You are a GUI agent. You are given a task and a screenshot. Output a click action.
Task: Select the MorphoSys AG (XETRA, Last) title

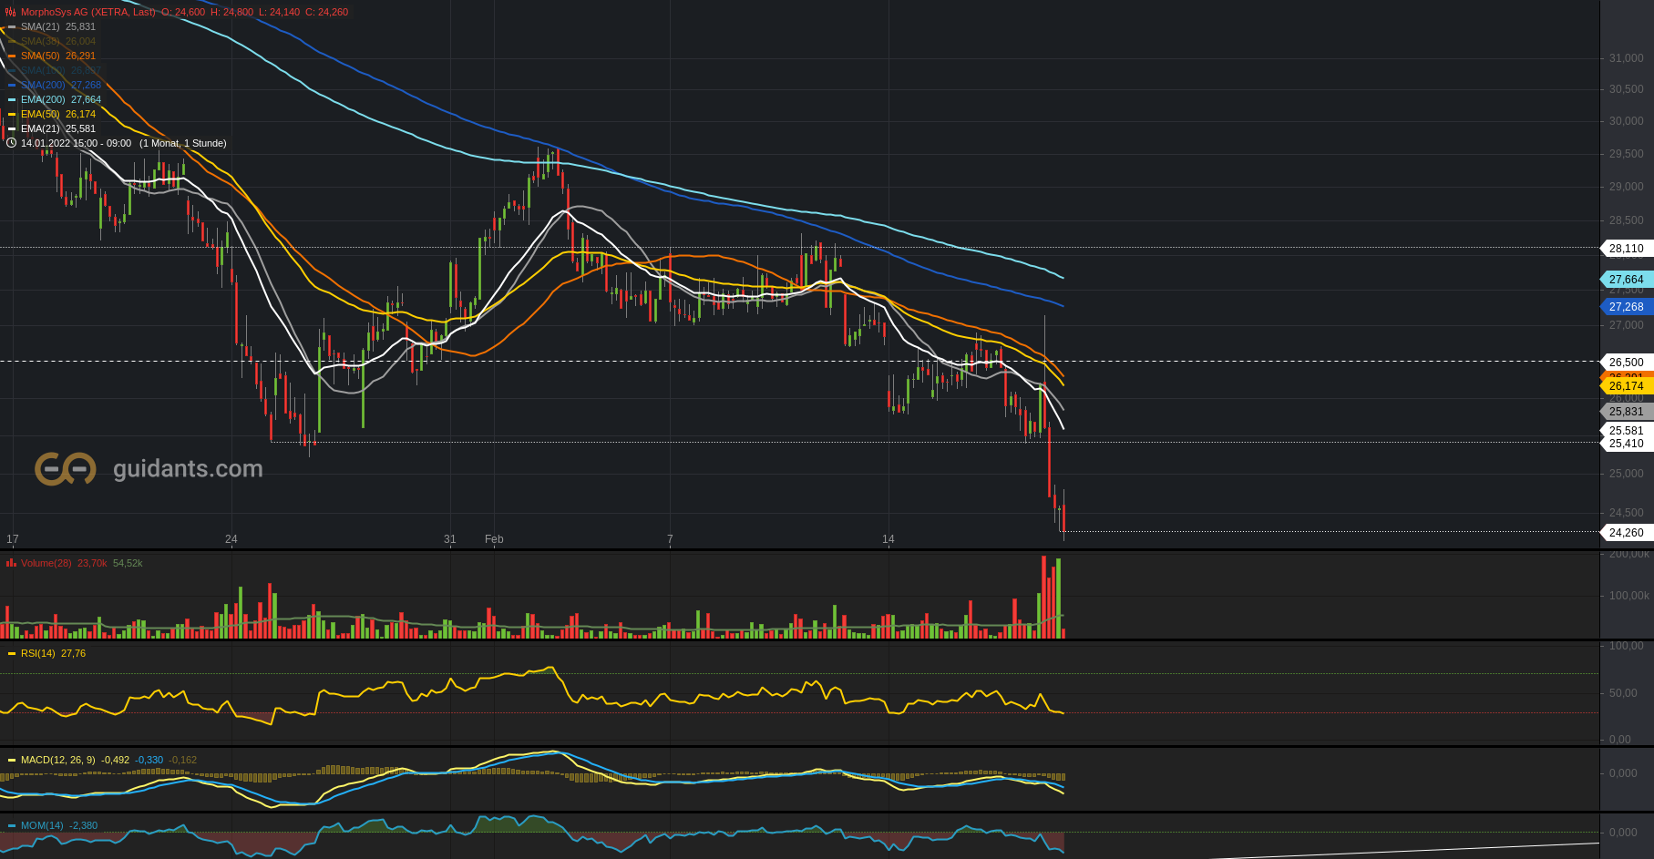coord(87,12)
